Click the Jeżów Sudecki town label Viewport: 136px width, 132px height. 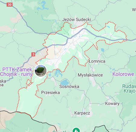(x=76, y=20)
